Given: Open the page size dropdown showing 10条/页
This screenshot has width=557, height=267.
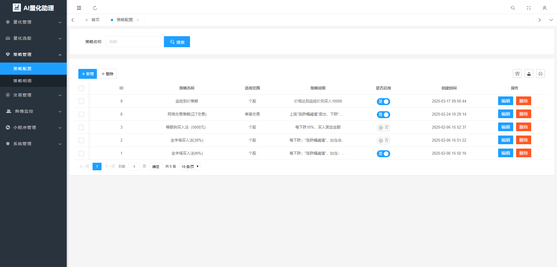Looking at the screenshot, I should pos(189,166).
